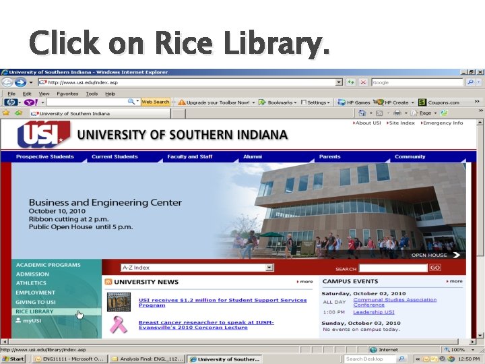The image size is (485, 364).
Task: Select Prospective Students navigation tab
Action: coord(45,156)
